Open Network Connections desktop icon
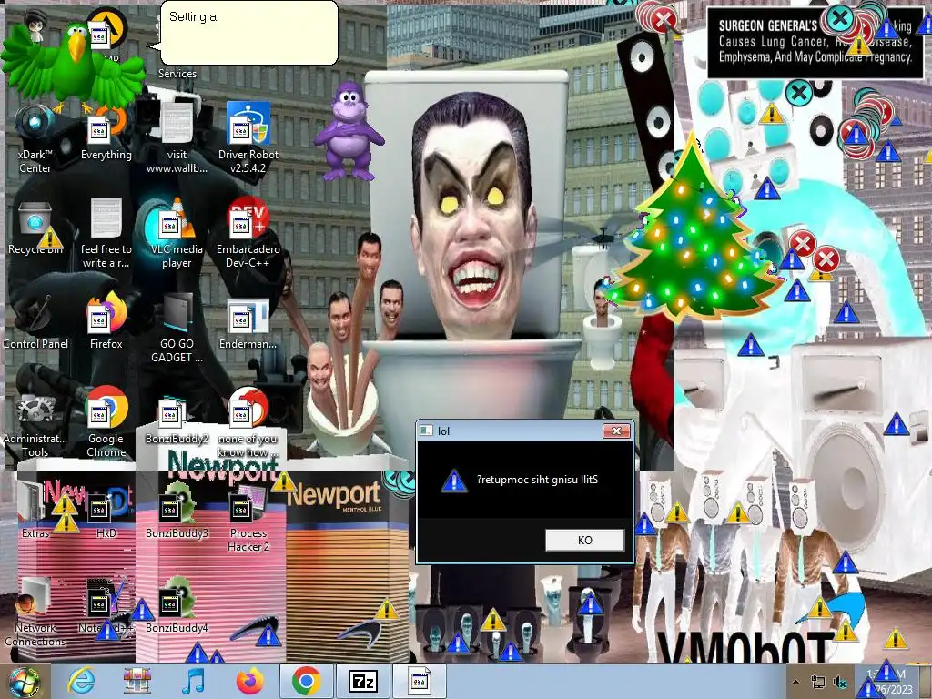This screenshot has width=932, height=699. click(x=35, y=613)
